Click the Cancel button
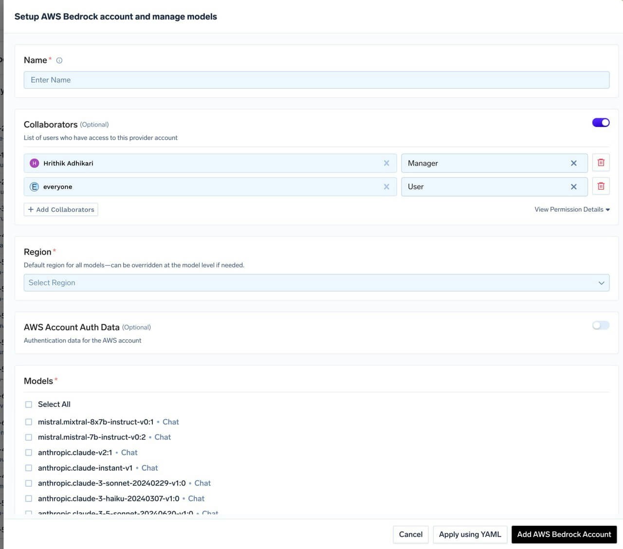 (x=411, y=534)
